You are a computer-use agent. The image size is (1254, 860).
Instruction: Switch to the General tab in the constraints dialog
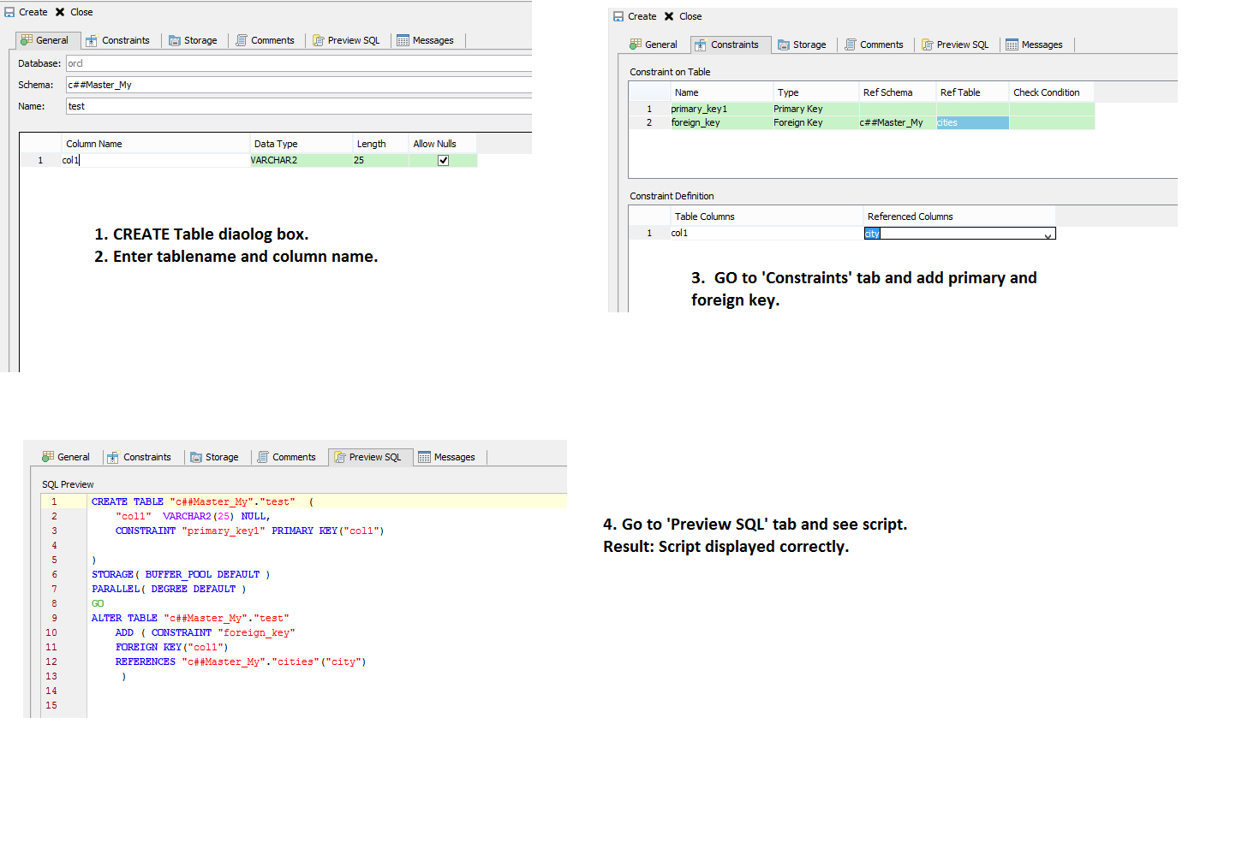pyautogui.click(x=655, y=44)
